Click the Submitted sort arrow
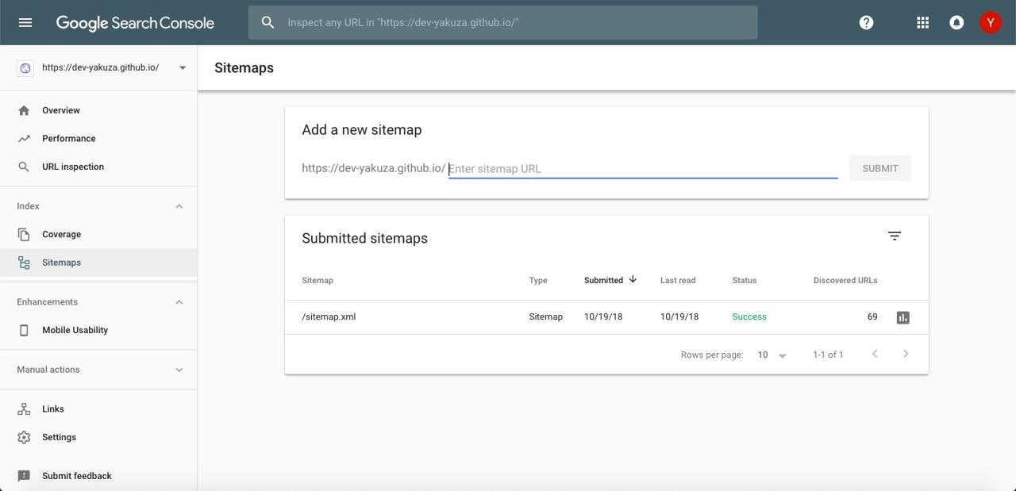Viewport: 1016px width, 491px height. click(633, 279)
